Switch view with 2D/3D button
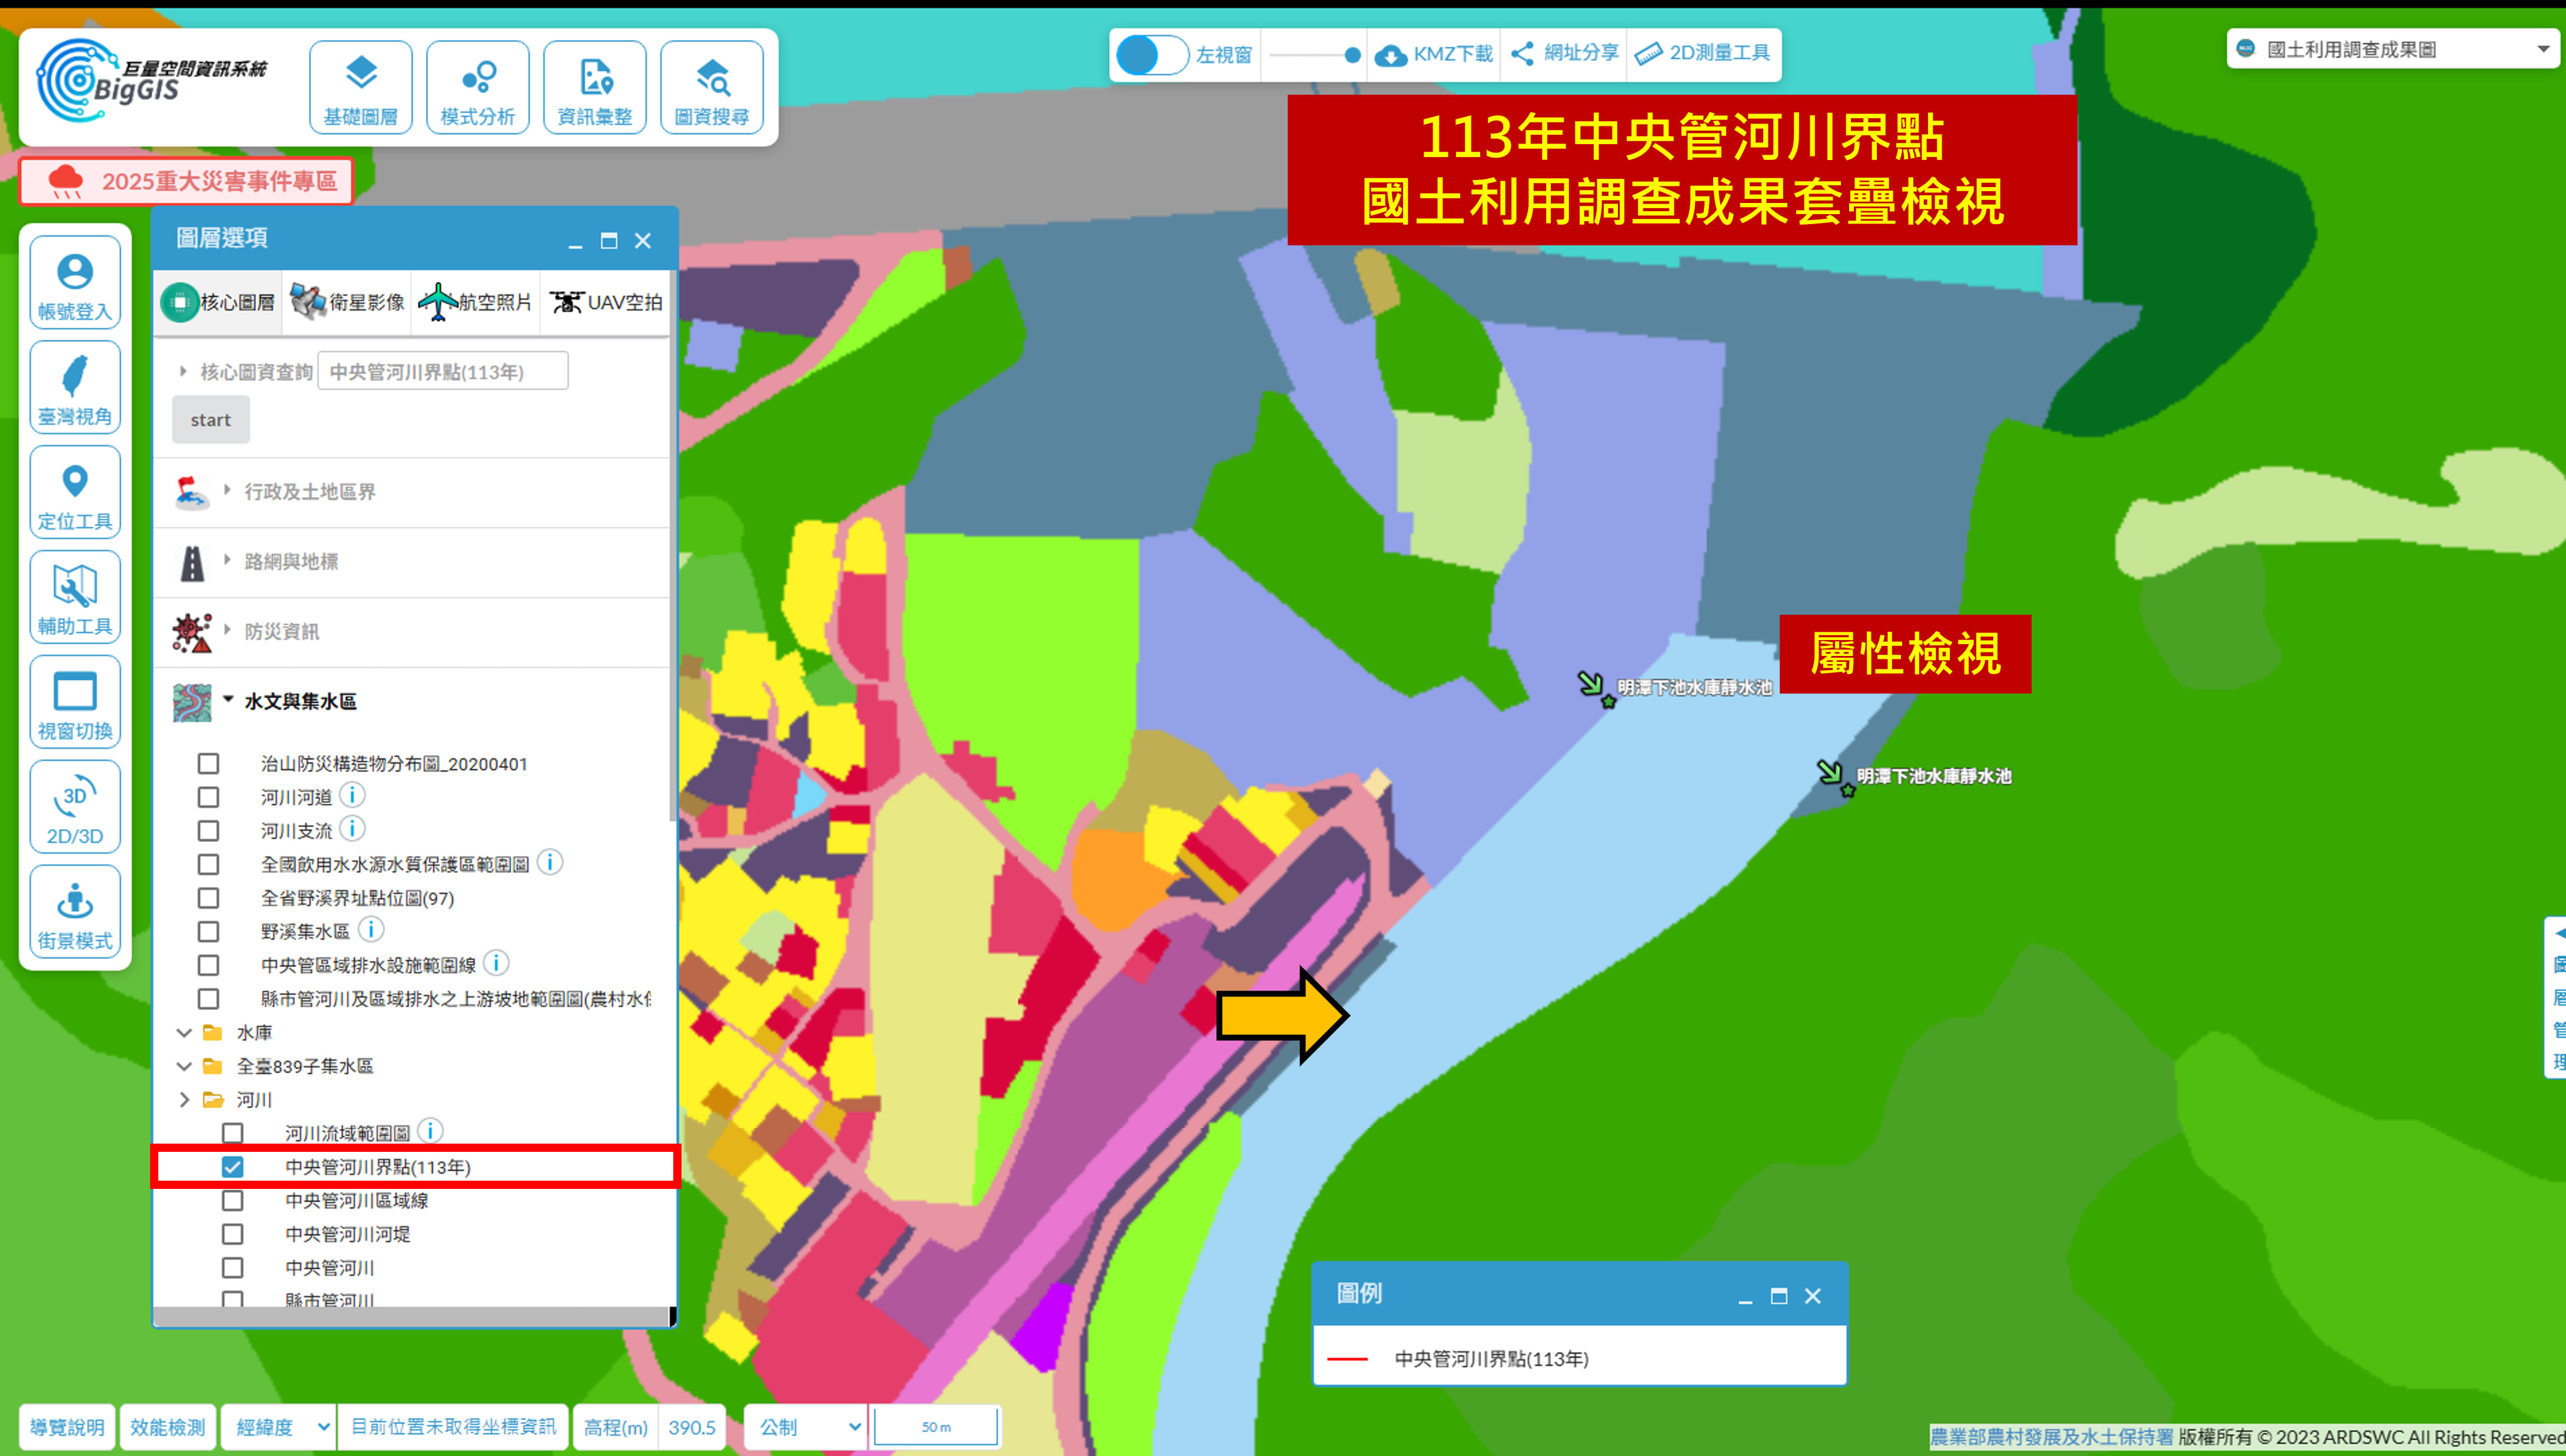 coord(75,808)
